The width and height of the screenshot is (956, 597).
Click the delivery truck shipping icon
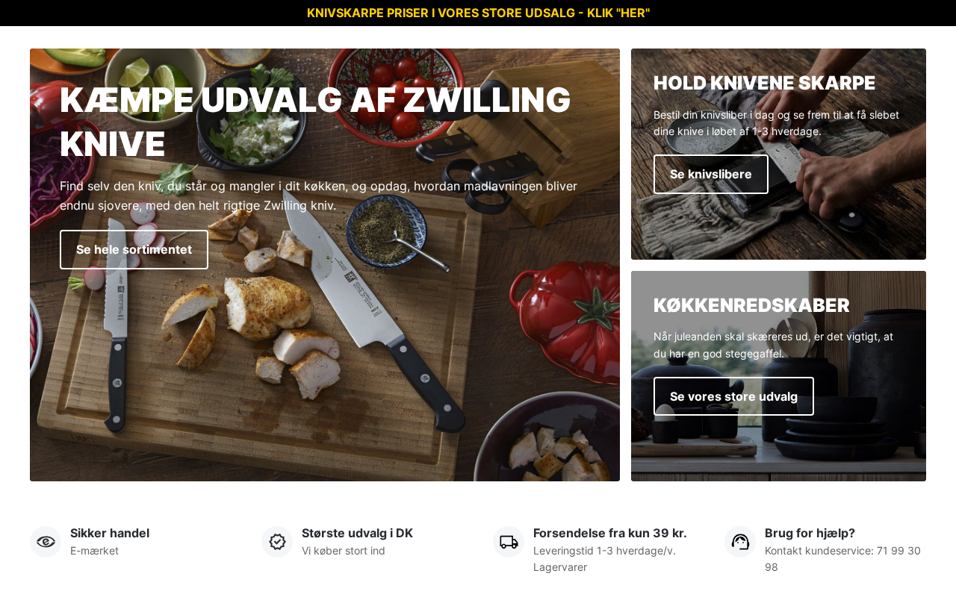pos(509,542)
